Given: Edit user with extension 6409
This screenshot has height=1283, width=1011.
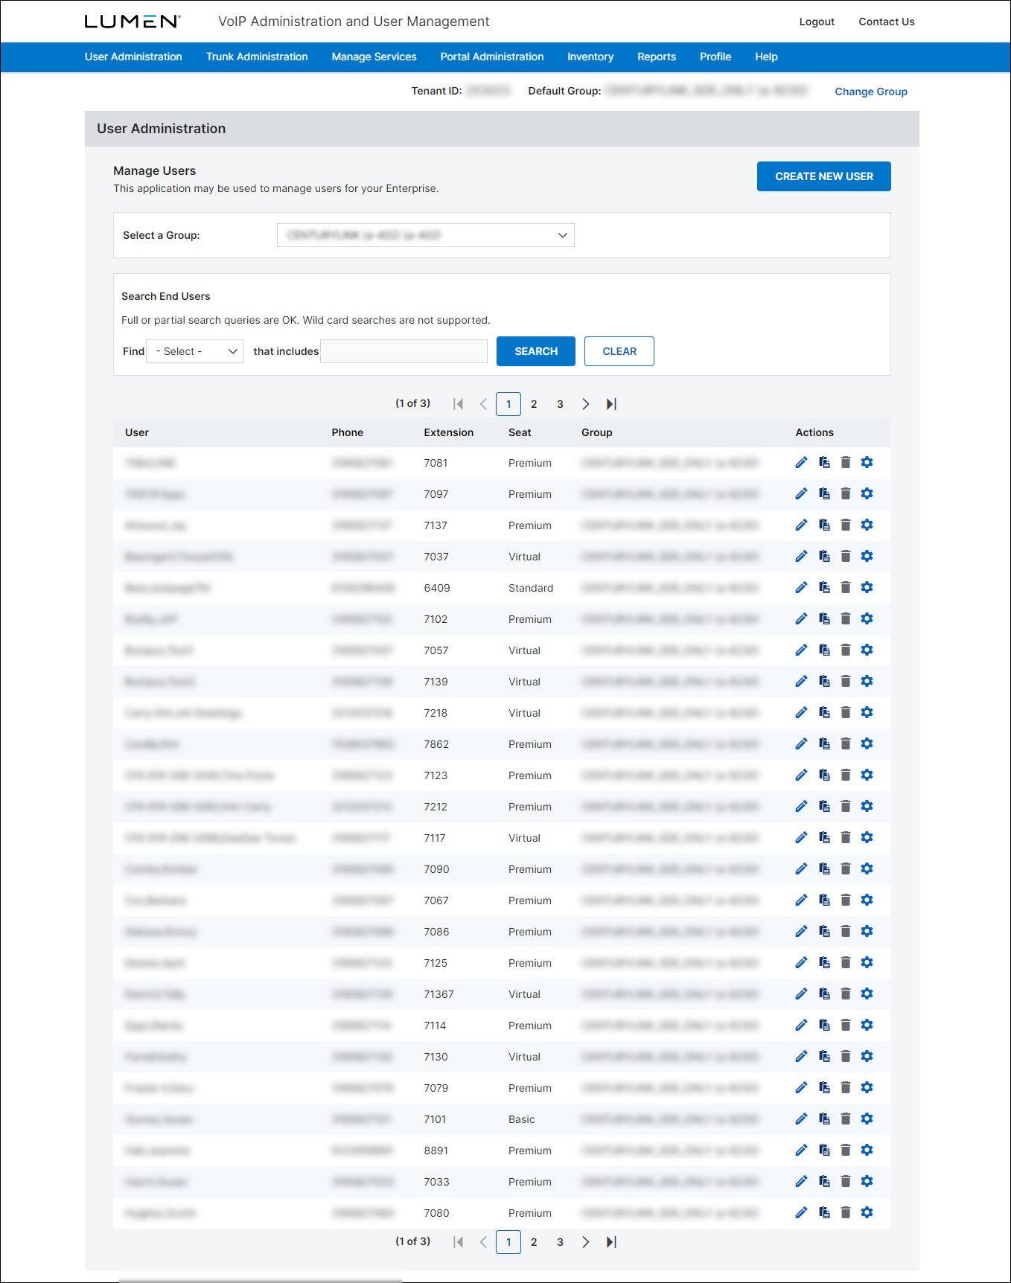Looking at the screenshot, I should click(x=801, y=588).
